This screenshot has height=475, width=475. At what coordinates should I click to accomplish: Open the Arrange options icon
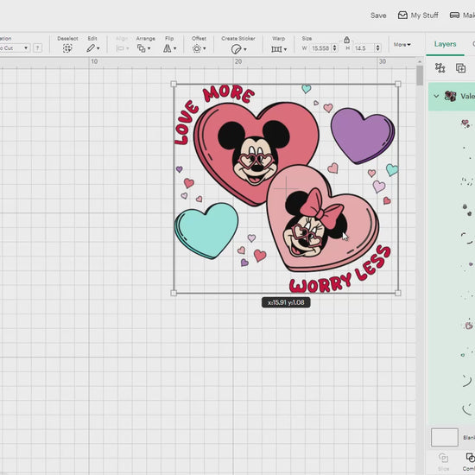pos(141,48)
